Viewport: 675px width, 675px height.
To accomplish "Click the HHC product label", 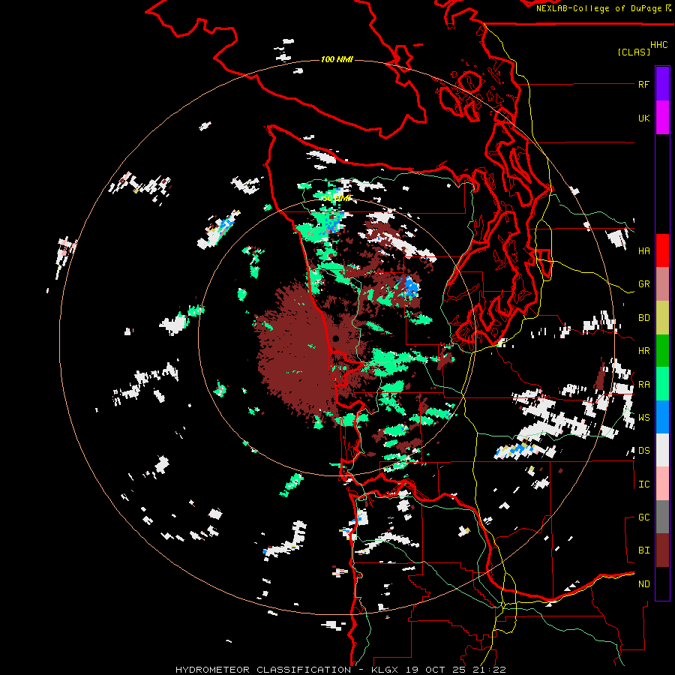I will tap(658, 45).
